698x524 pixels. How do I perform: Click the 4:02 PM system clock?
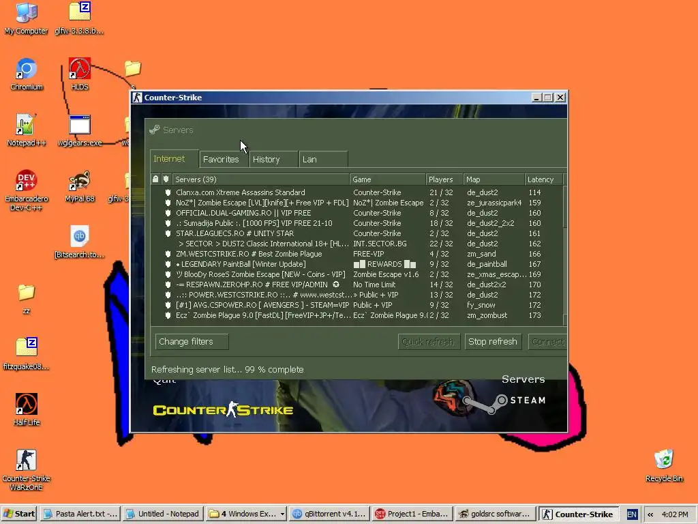(675, 514)
